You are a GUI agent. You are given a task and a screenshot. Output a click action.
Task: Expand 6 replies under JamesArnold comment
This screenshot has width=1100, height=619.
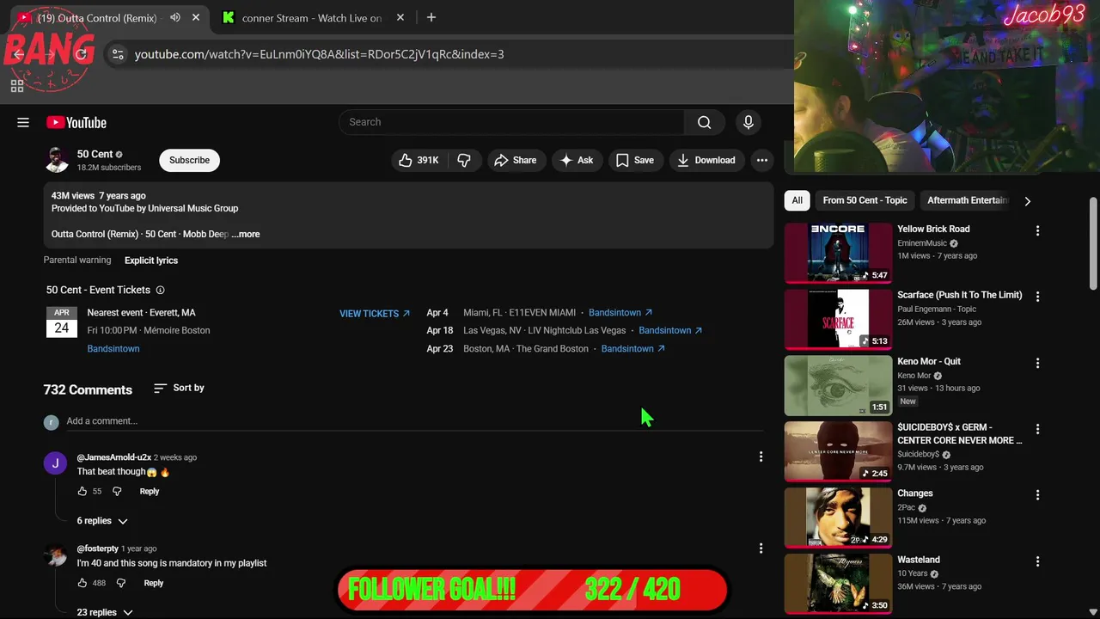(102, 521)
